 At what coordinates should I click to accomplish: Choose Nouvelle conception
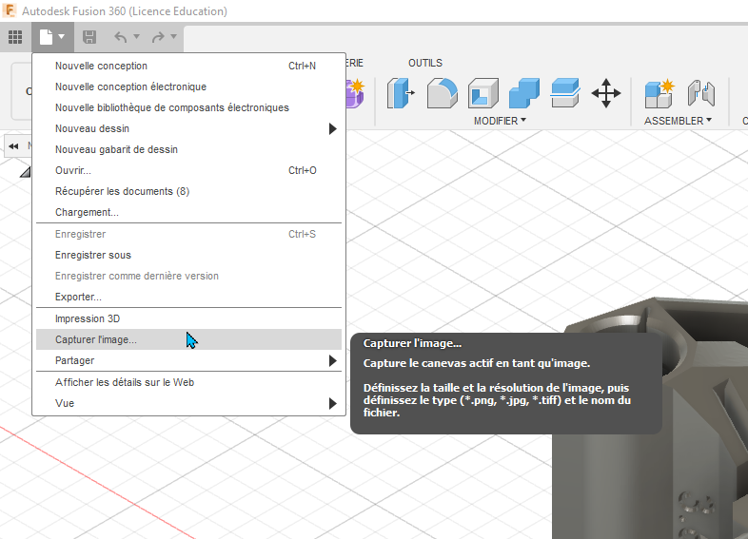click(189, 66)
